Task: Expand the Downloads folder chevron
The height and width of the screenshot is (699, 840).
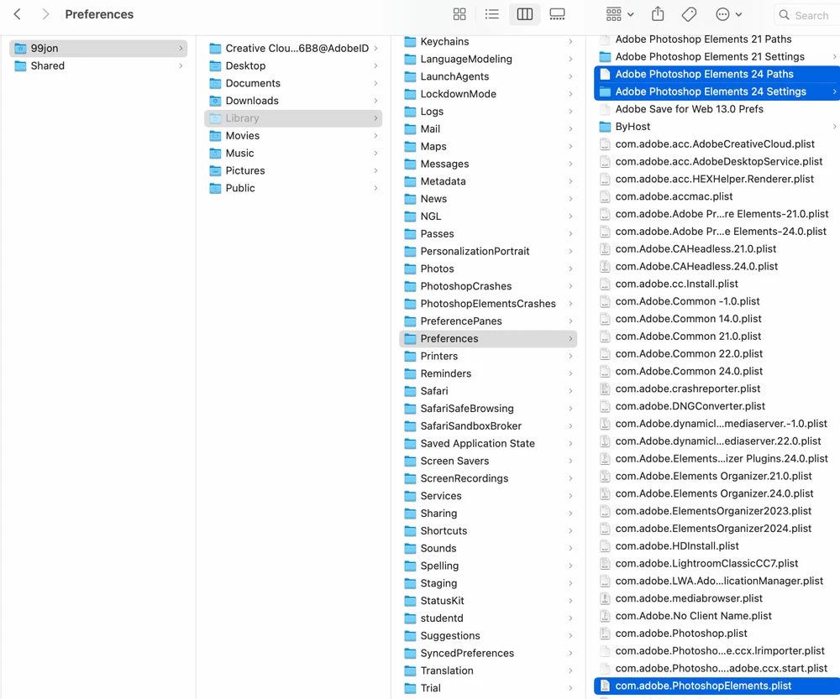Action: [x=376, y=101]
